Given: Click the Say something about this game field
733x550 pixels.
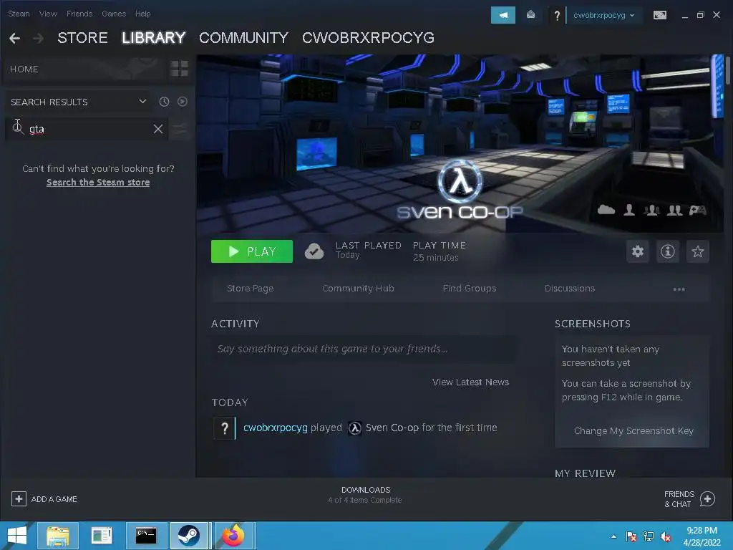Looking at the screenshot, I should tap(364, 349).
